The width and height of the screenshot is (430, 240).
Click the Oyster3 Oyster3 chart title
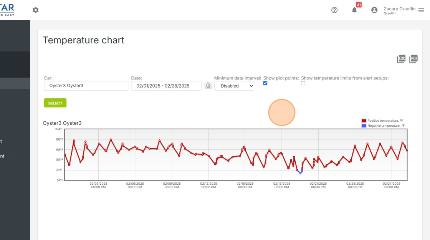pos(62,123)
